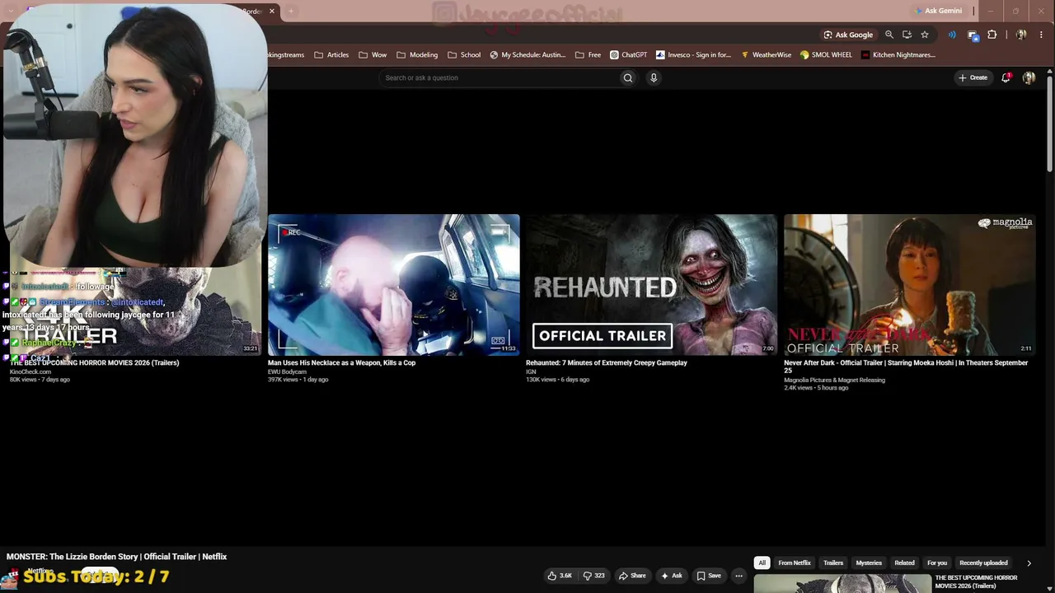This screenshot has height=593, width=1055.
Task: Open the Man Uses His Necklace video thumbnail
Action: click(394, 285)
